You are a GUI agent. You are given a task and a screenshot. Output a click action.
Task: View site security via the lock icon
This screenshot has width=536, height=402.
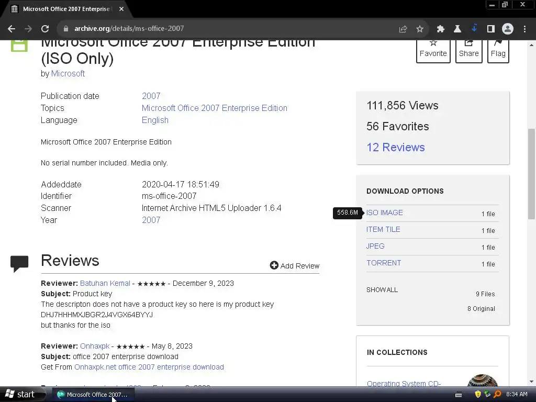65,29
